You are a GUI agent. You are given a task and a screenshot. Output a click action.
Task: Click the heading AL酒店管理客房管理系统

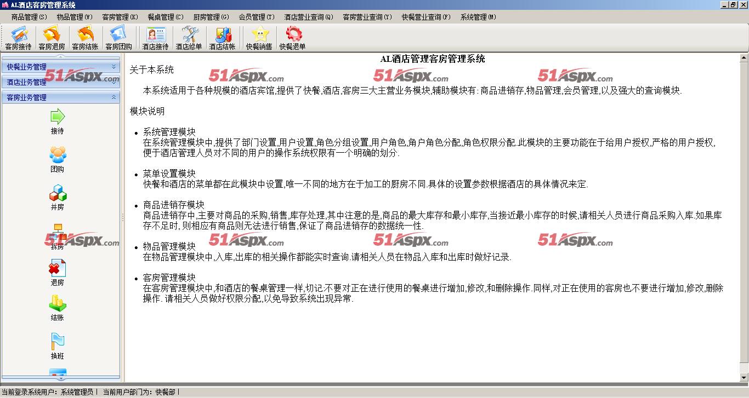pos(433,59)
